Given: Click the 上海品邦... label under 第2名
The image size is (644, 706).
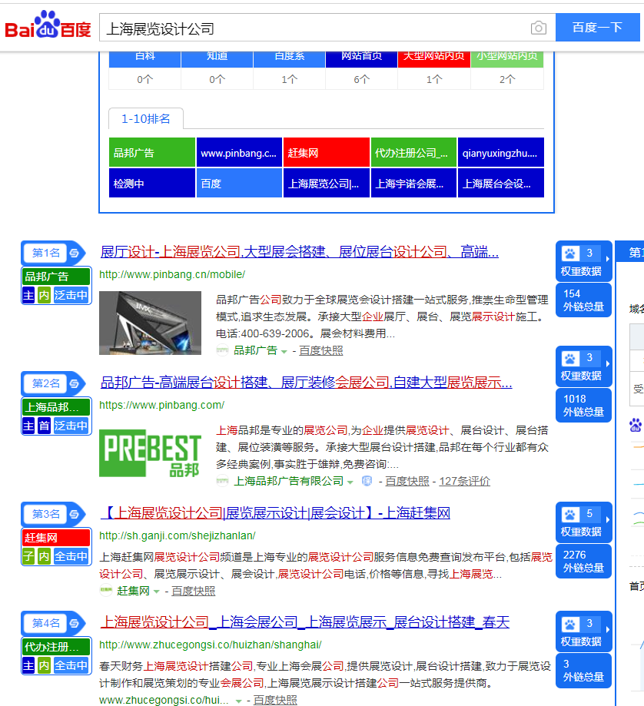Looking at the screenshot, I should [x=56, y=407].
